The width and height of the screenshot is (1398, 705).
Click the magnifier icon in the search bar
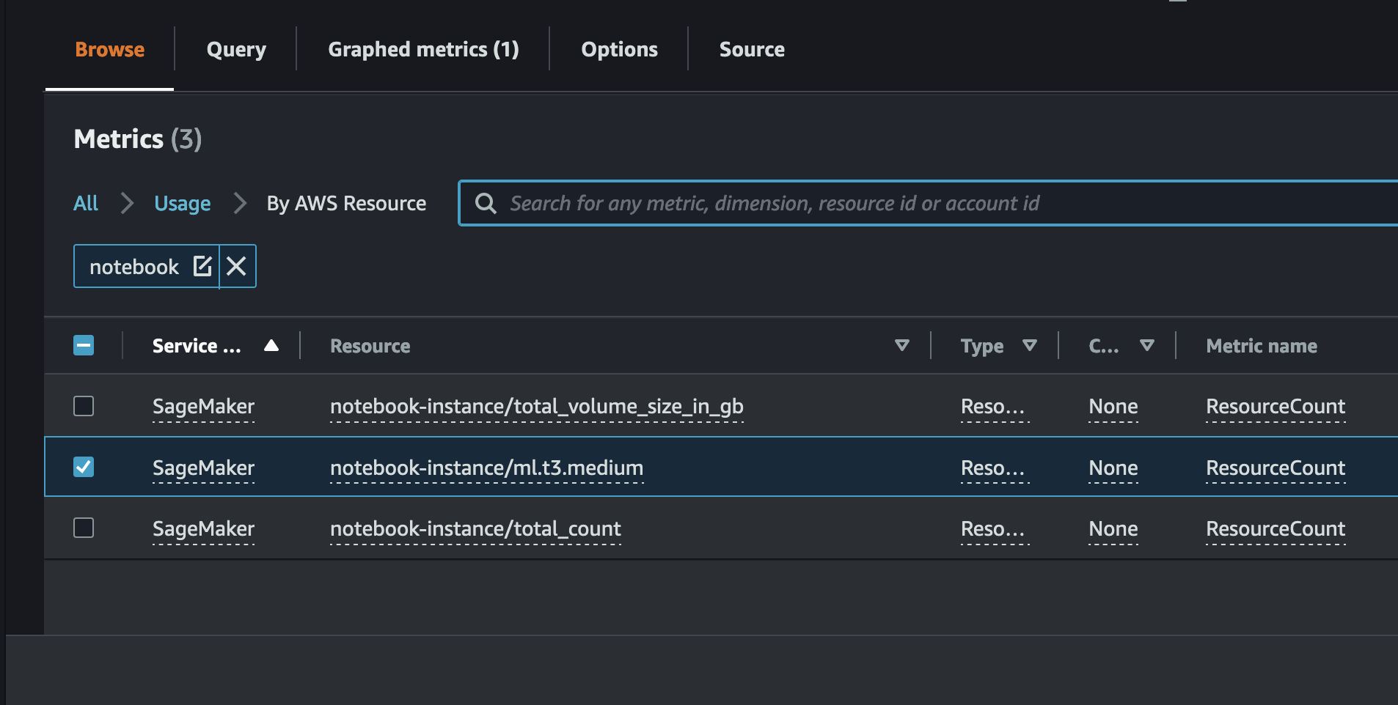(486, 203)
